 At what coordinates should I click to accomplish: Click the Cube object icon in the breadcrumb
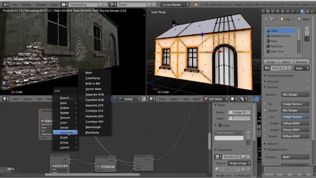coord(282,19)
